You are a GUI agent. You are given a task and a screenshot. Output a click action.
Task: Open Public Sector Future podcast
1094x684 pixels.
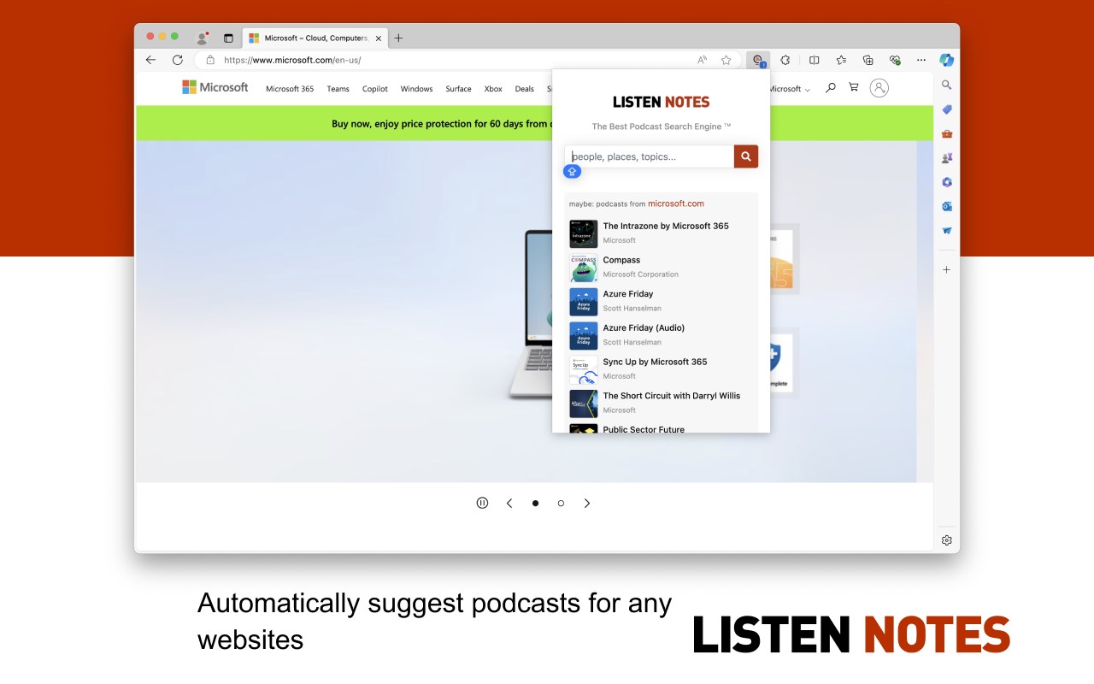[644, 429]
